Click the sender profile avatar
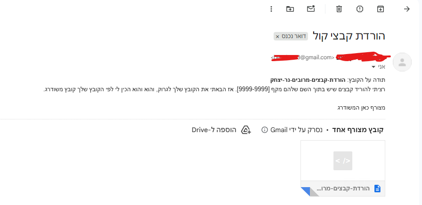422x205 pixels. 402,62
